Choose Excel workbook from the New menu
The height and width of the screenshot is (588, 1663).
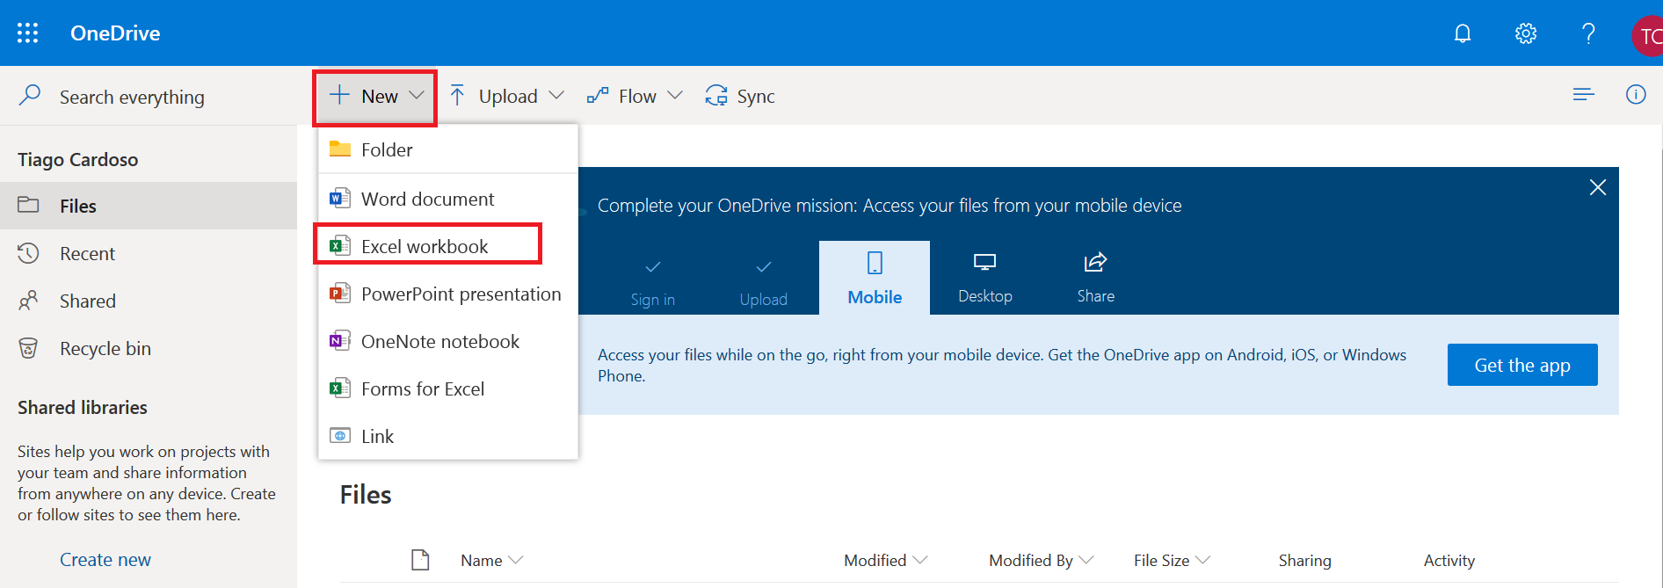point(425,247)
